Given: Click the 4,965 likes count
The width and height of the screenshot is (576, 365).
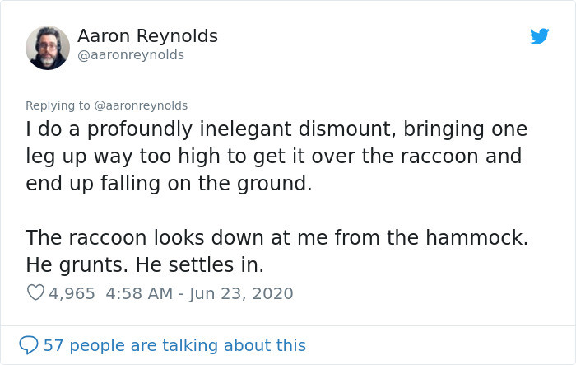Looking at the screenshot, I should [72, 292].
